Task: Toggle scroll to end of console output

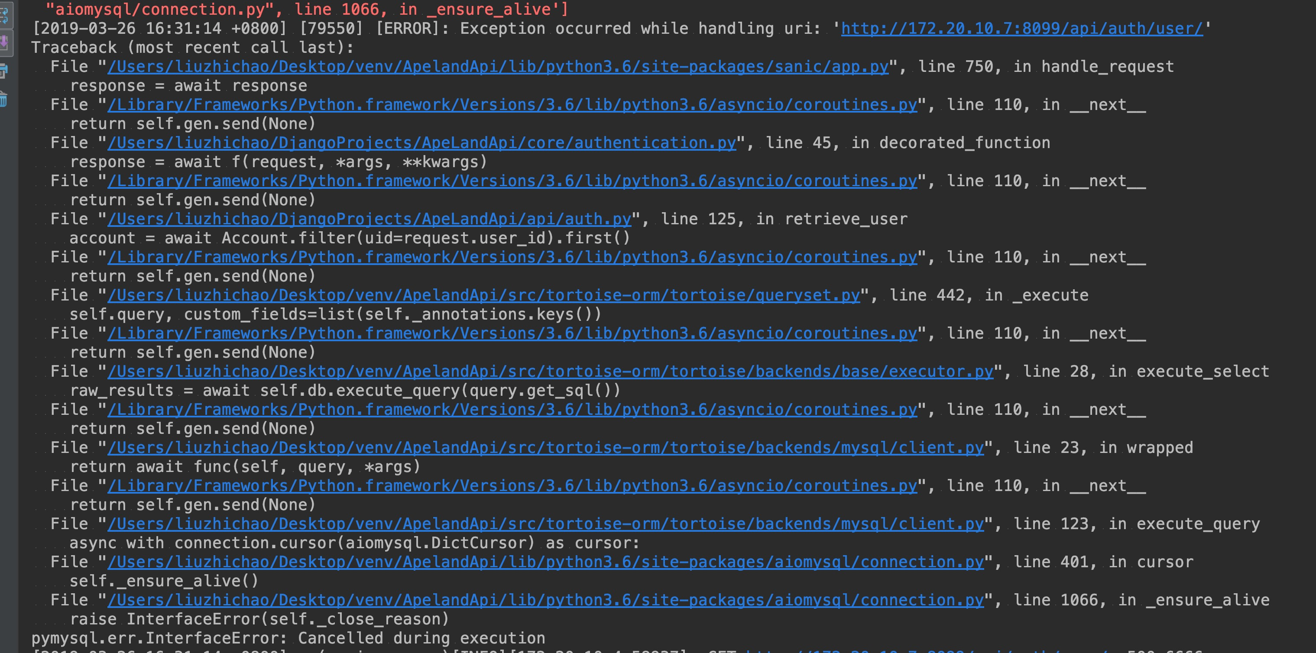Action: click(3, 42)
